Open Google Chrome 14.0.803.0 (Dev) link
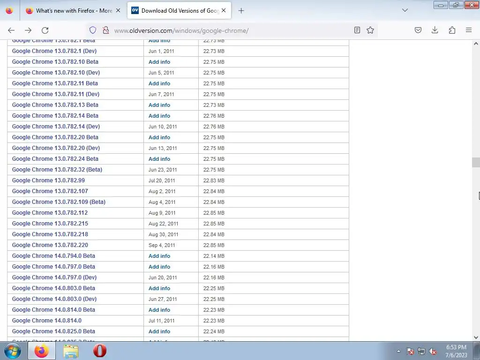480x360 pixels. tap(54, 299)
